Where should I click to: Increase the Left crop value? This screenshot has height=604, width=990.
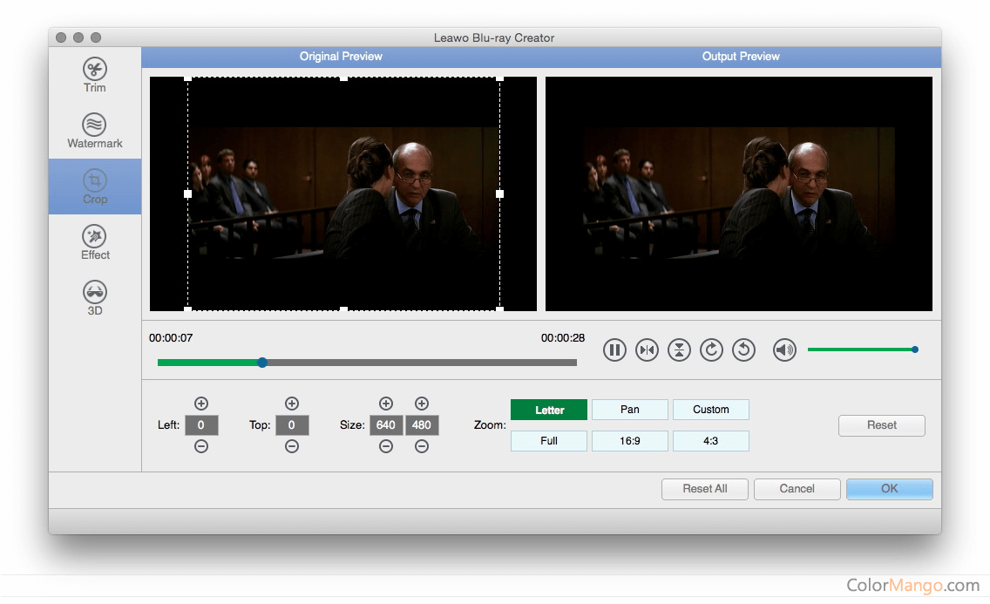pos(201,404)
